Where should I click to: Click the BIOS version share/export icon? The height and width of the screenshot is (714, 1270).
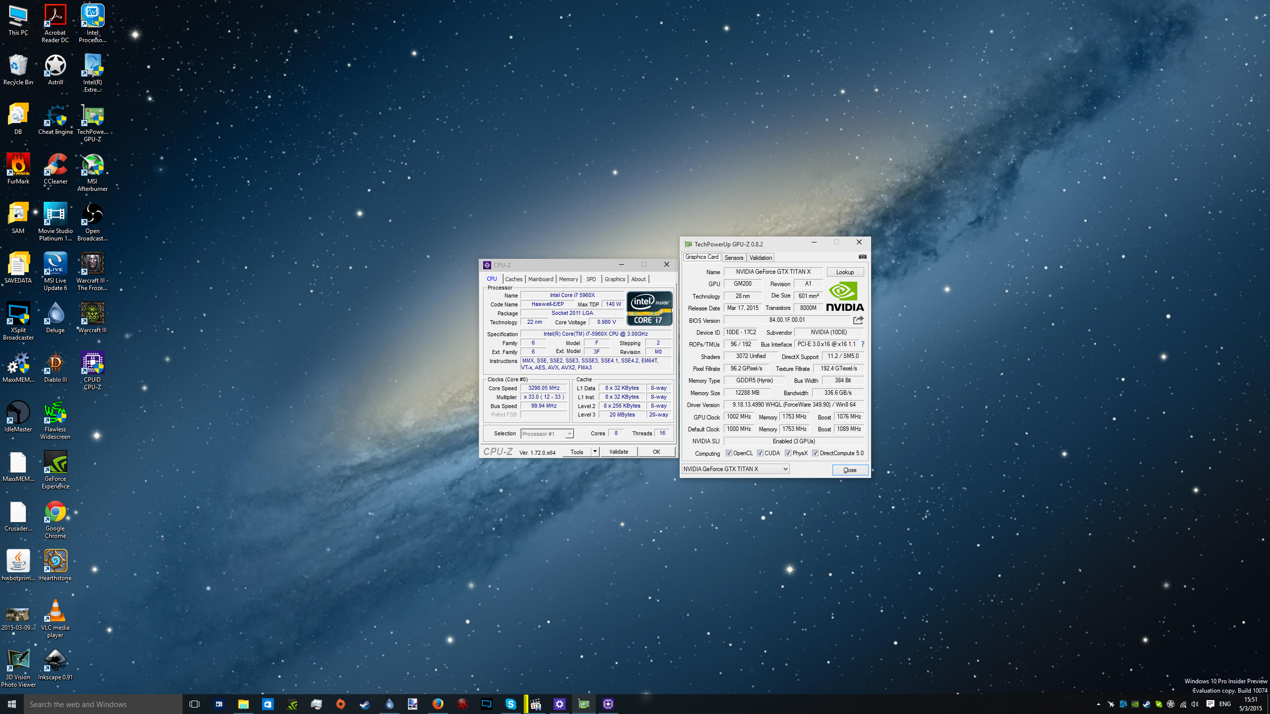pyautogui.click(x=858, y=320)
